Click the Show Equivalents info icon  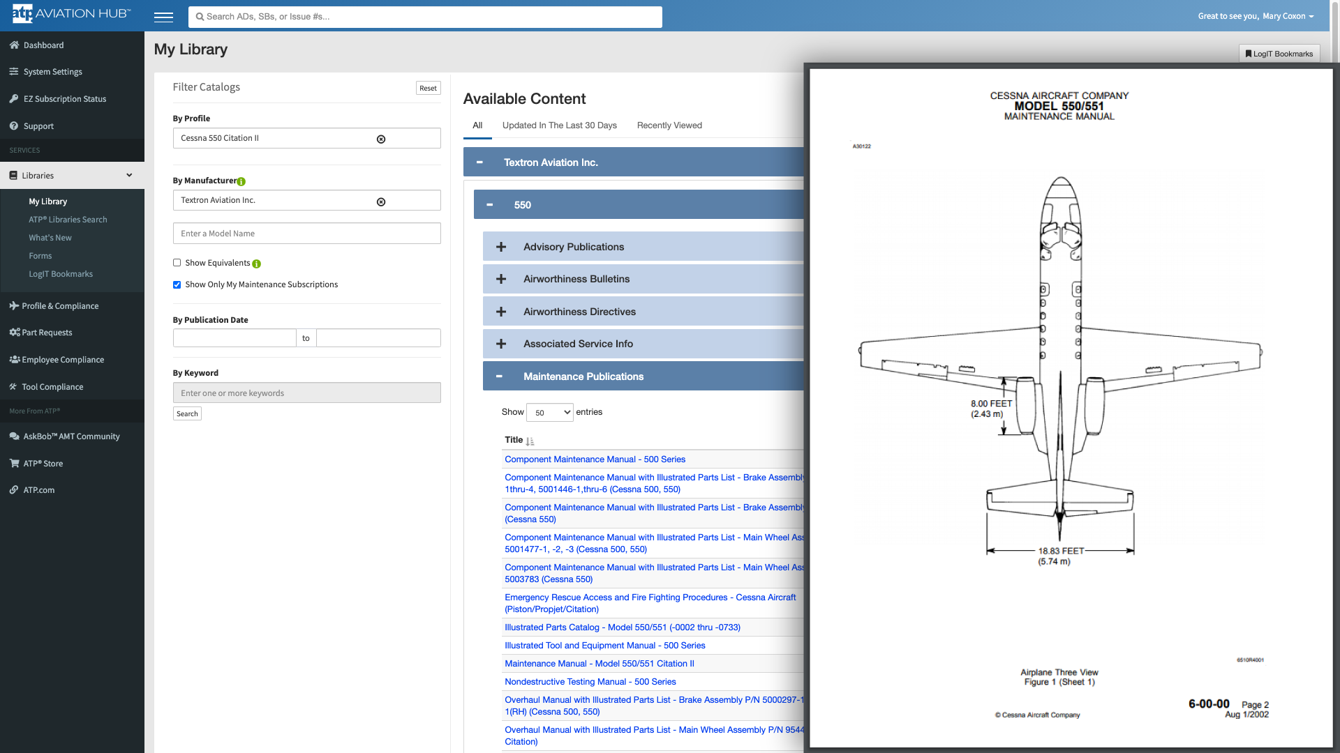257,264
